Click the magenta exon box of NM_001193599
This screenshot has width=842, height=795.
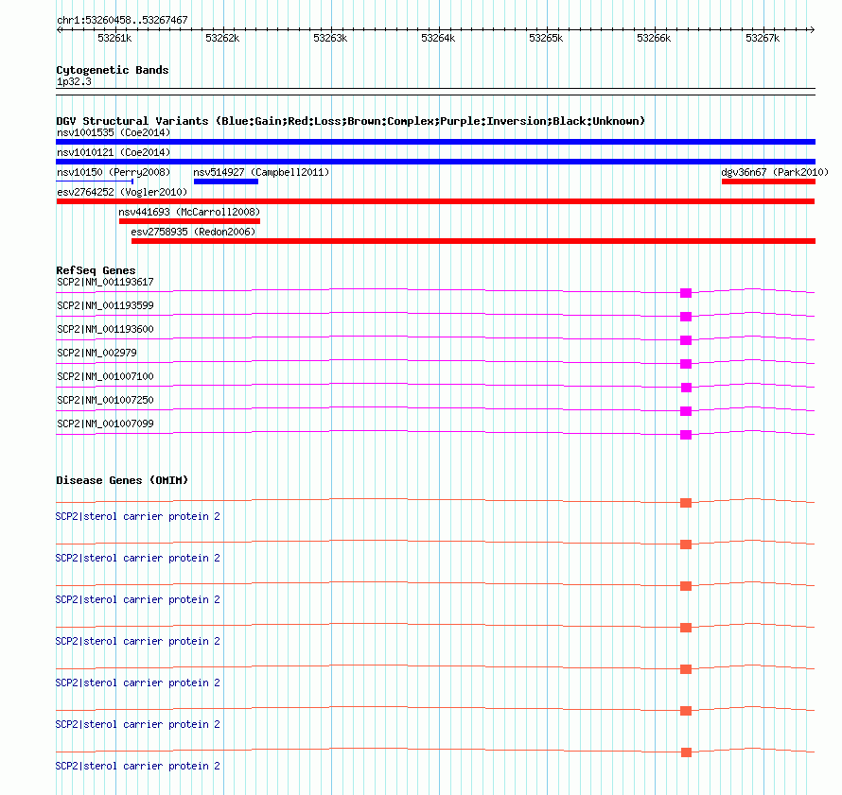click(686, 317)
